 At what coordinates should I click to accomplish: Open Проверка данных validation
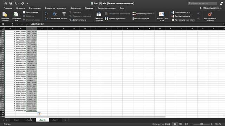[142, 14]
